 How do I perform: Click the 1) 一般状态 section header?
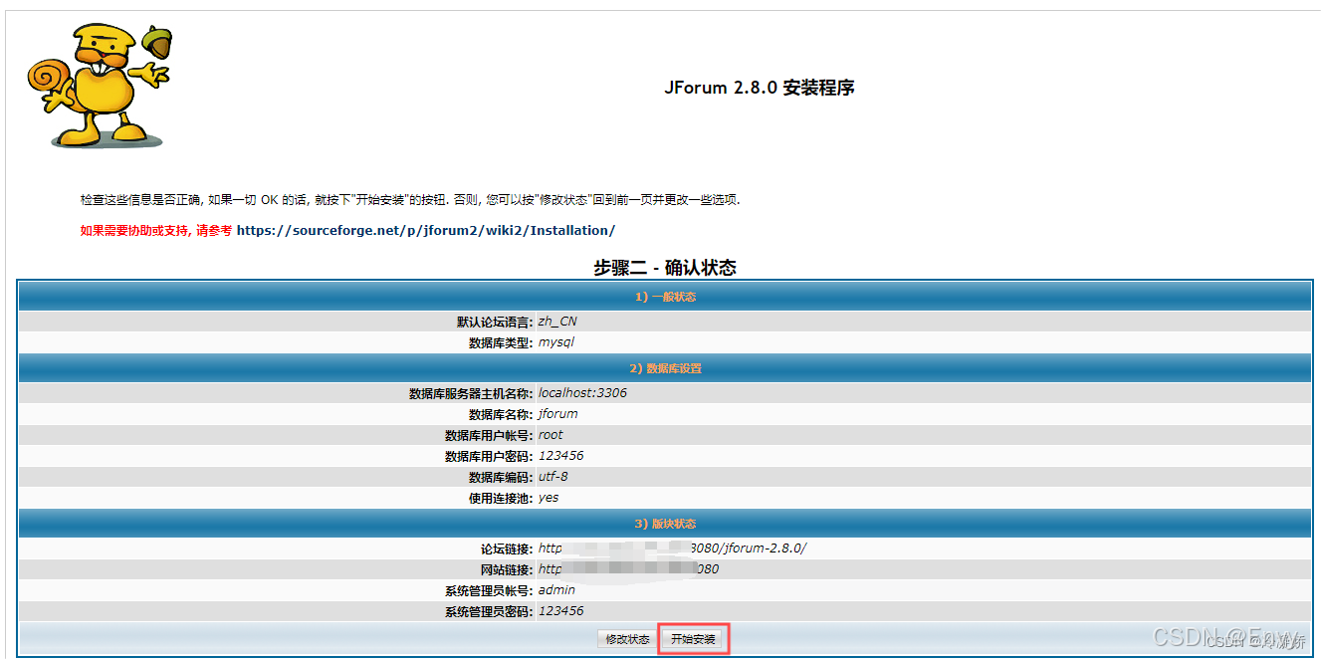coord(665,297)
